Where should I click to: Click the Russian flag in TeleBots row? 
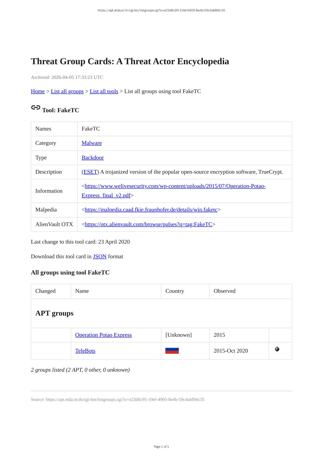pos(172,351)
